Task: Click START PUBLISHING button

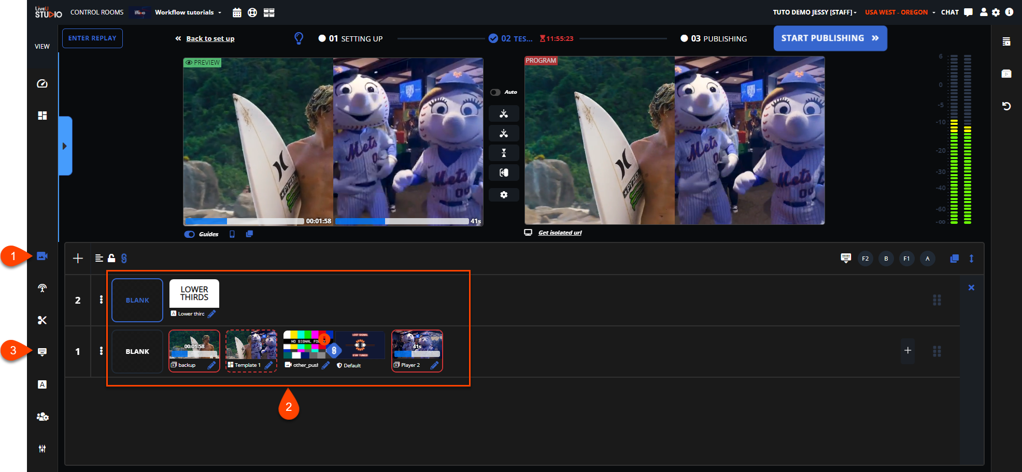Action: [x=830, y=38]
